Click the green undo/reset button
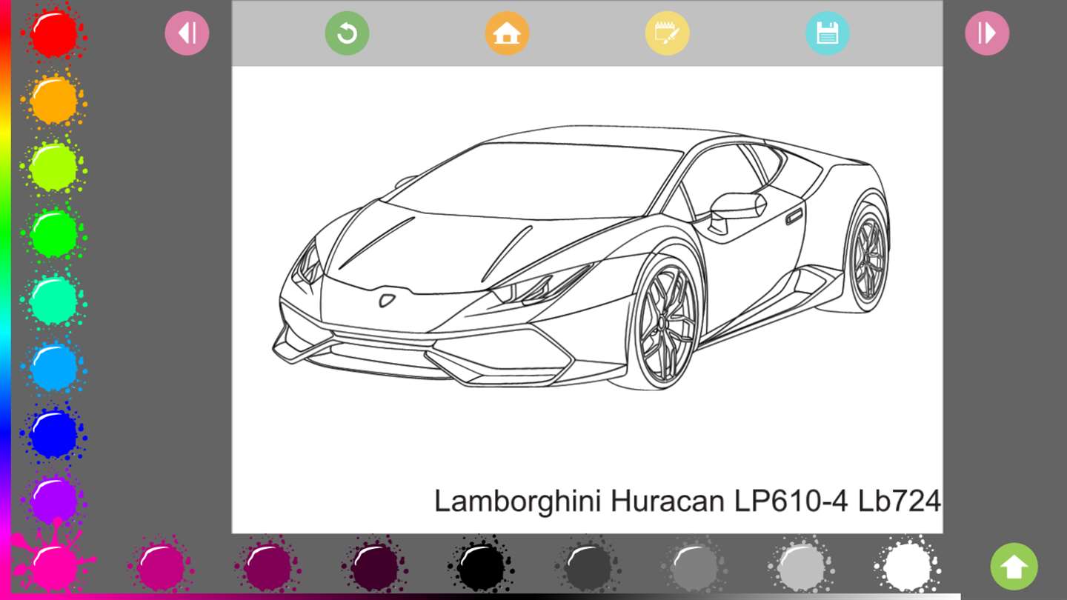Image resolution: width=1067 pixels, height=600 pixels. click(347, 33)
